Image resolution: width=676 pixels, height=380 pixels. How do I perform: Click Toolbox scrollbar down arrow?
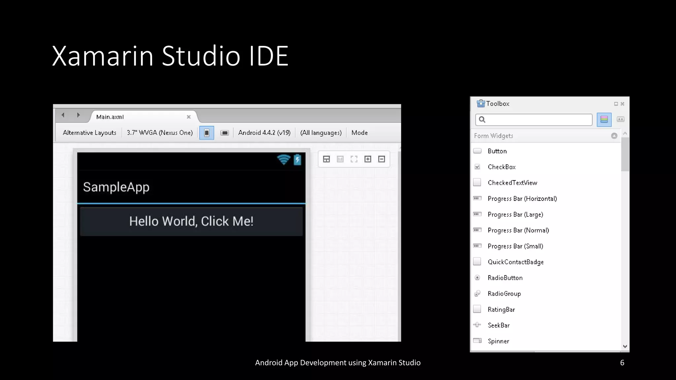point(625,346)
